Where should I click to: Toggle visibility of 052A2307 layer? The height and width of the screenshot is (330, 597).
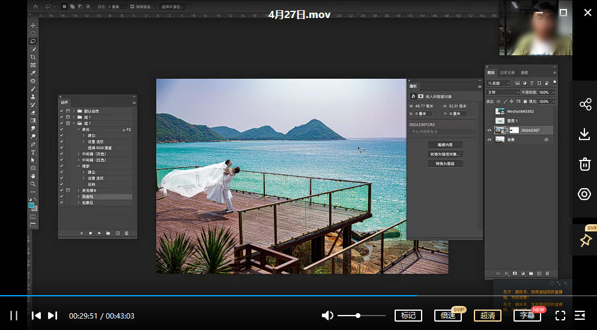click(x=489, y=130)
